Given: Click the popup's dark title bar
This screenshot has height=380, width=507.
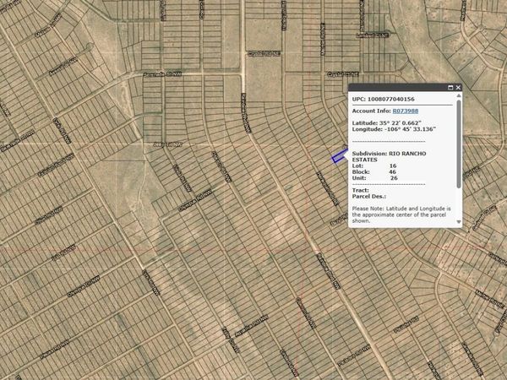Looking at the screenshot, I should tap(398, 87).
